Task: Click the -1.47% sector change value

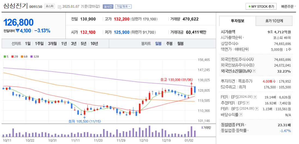Action: tap(285, 131)
